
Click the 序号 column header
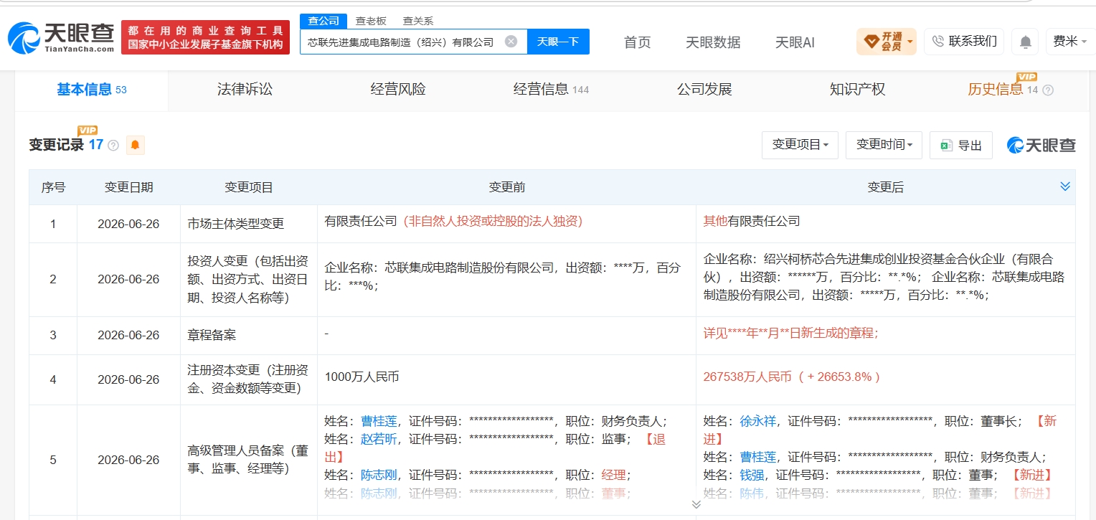[53, 187]
